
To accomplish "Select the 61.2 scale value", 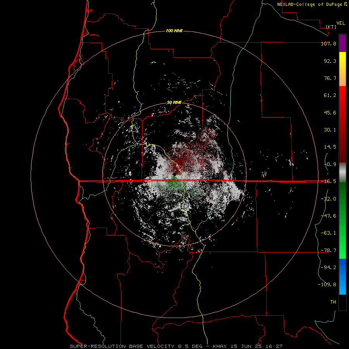I will pos(330,95).
